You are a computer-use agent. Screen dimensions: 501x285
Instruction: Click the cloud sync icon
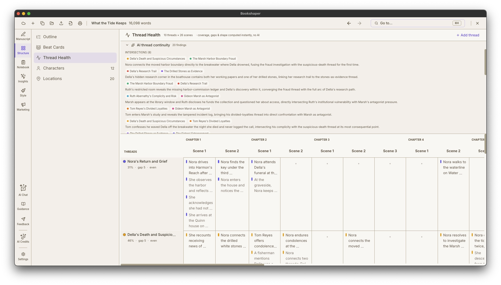(24, 23)
